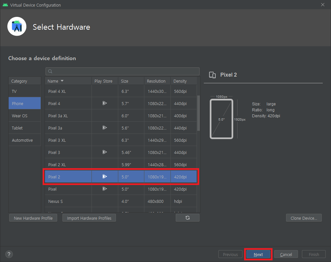Click the Cancel button

pyautogui.click(x=286, y=254)
